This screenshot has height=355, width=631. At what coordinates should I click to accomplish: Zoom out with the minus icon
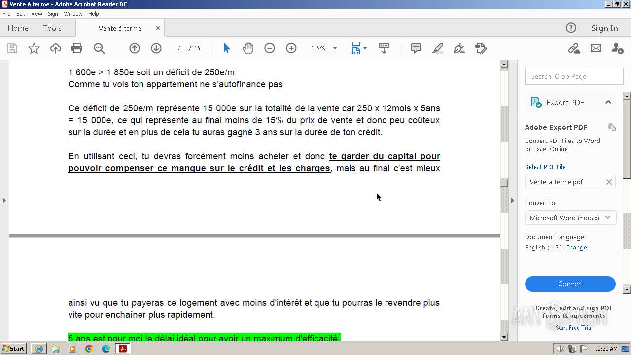[x=270, y=48]
